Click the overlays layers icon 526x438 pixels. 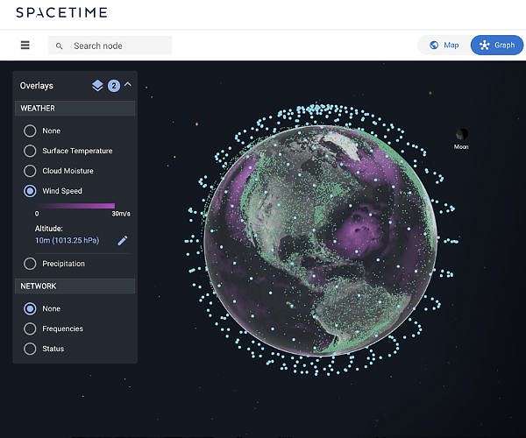[97, 85]
